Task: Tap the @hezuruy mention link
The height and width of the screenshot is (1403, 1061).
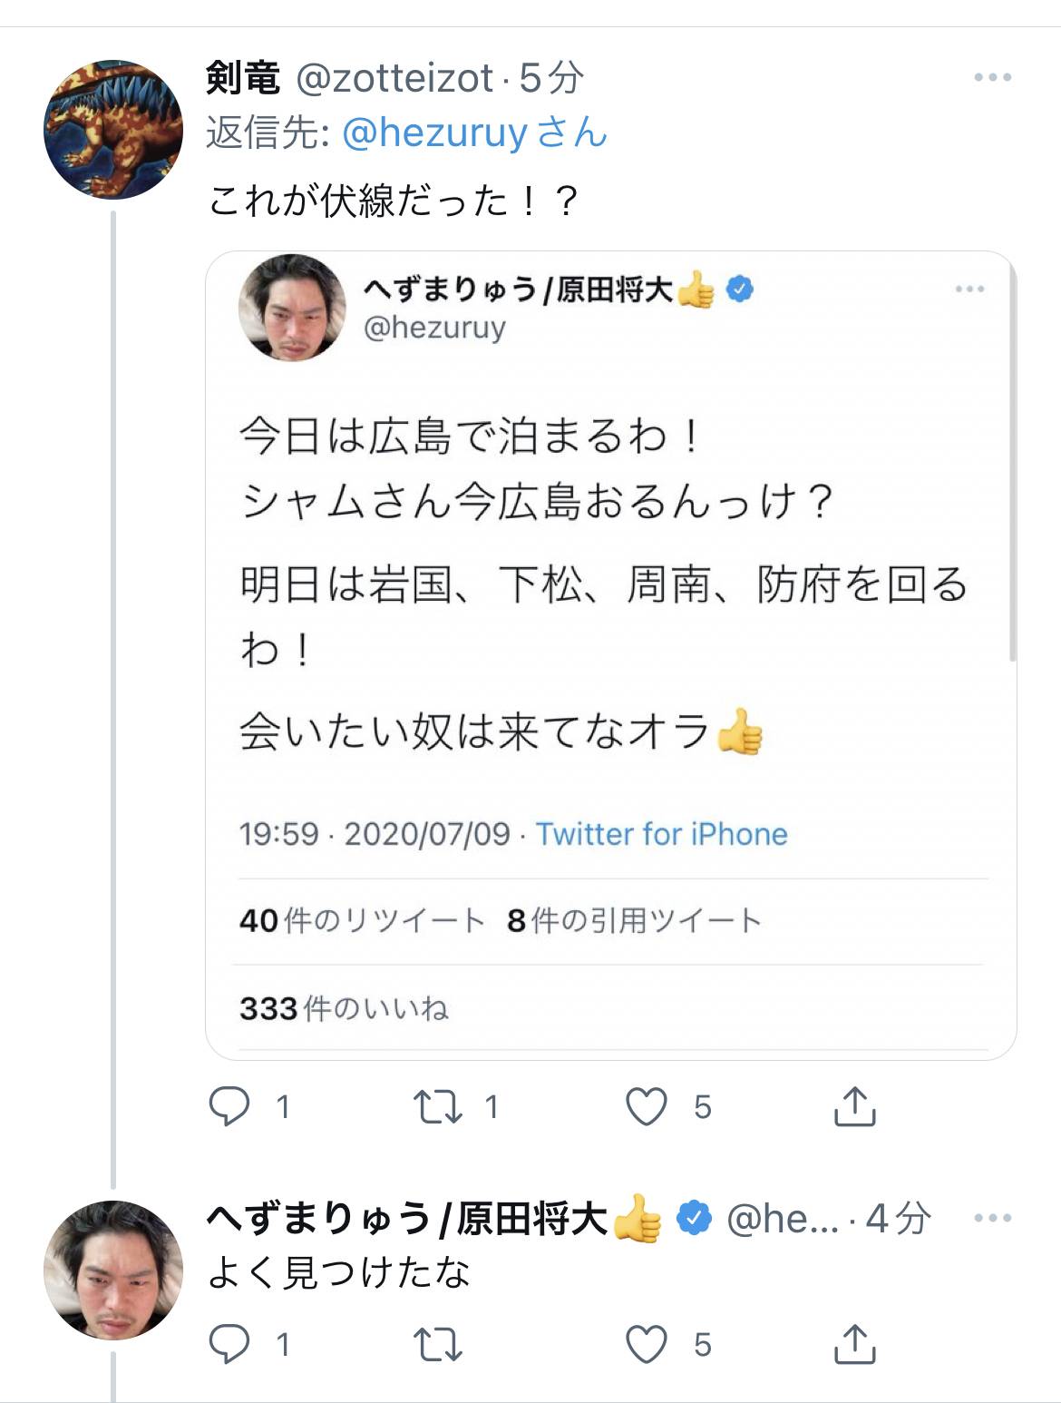Action: tap(434, 133)
